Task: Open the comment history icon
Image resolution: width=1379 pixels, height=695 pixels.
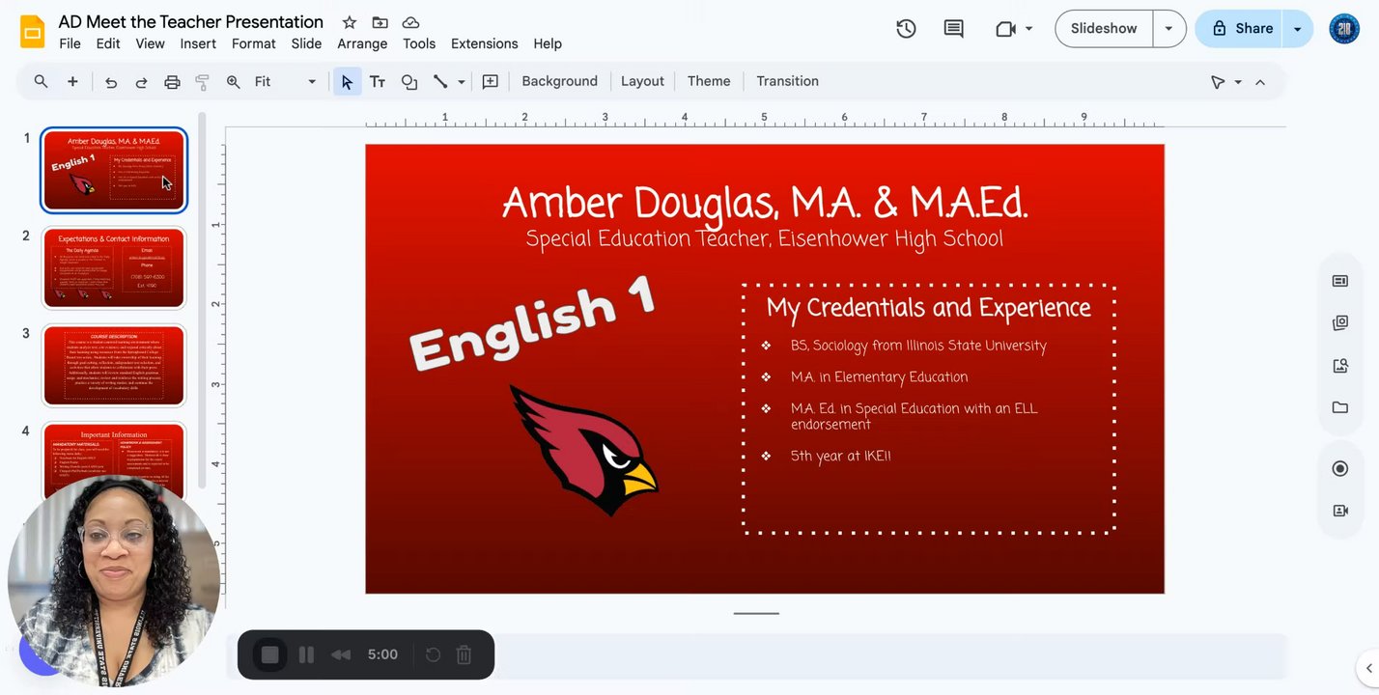Action: (x=954, y=29)
